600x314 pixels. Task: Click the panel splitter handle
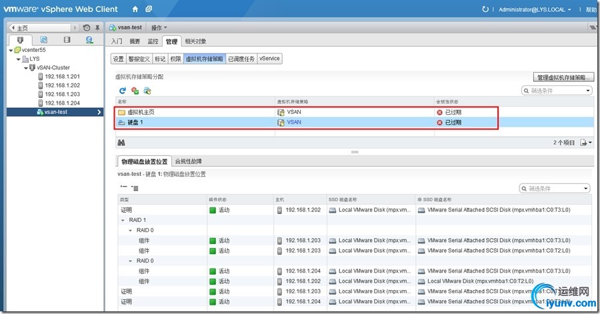pos(355,152)
